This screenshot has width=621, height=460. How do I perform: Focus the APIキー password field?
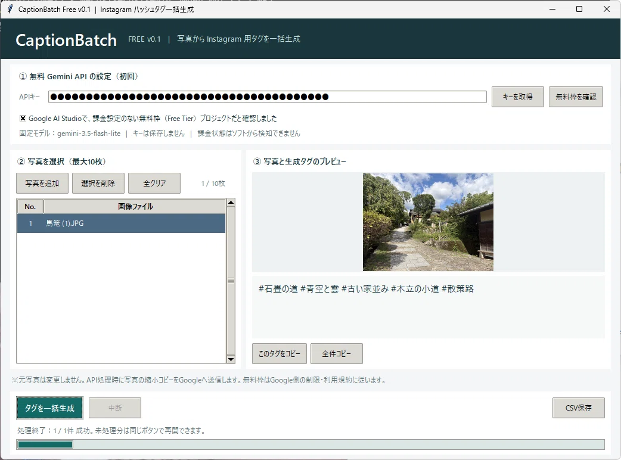268,97
